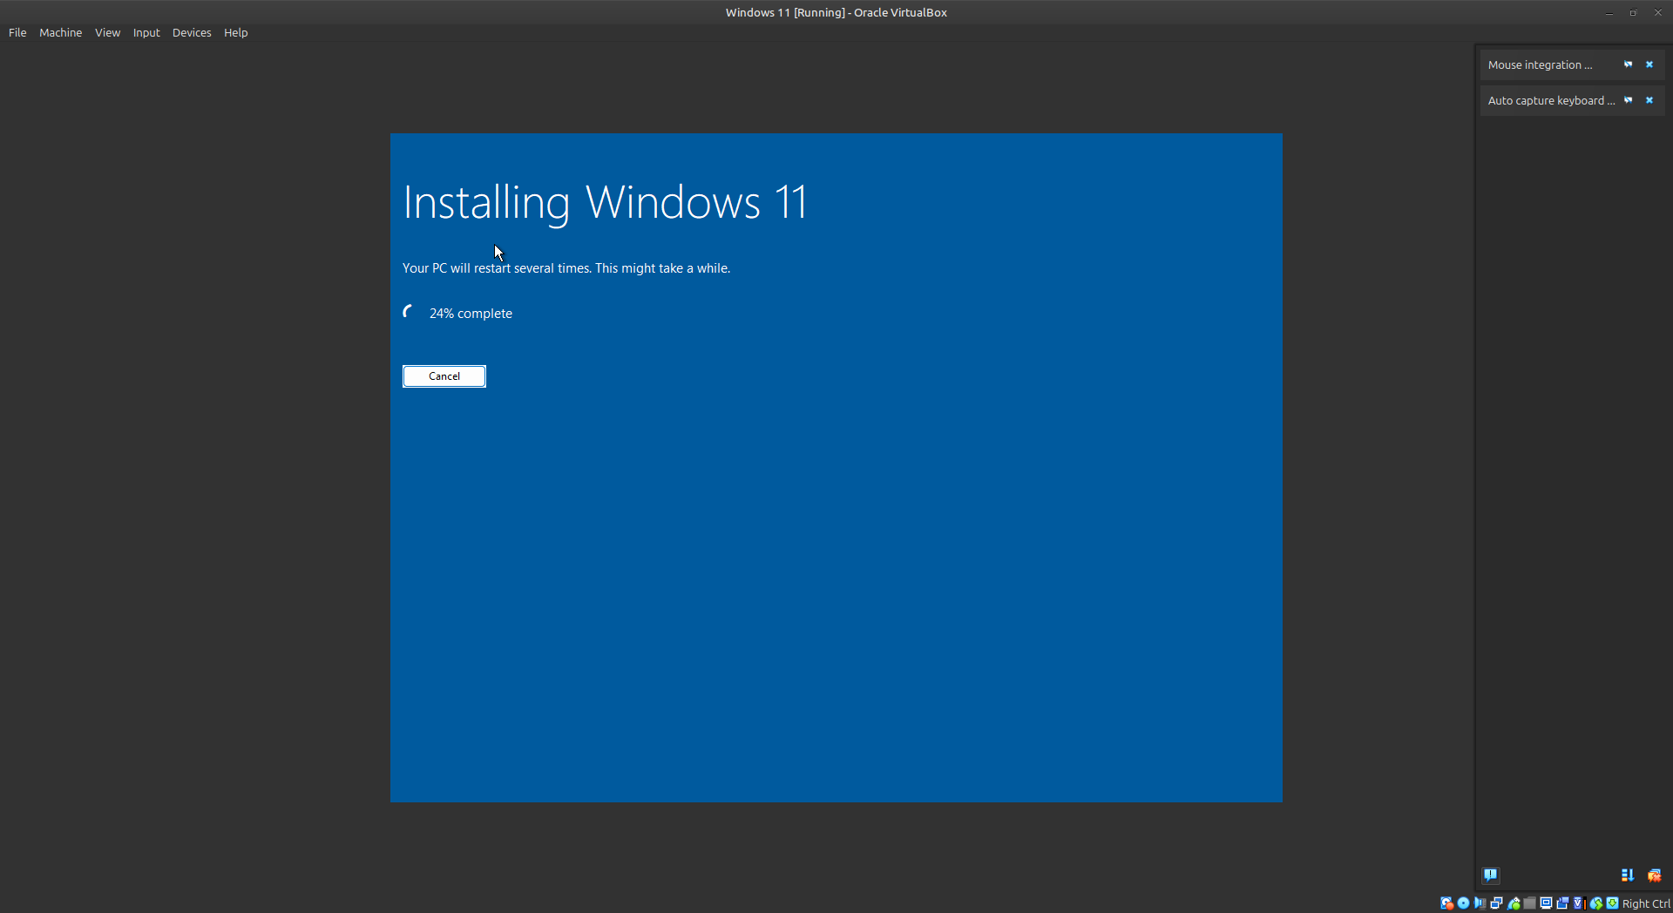Image resolution: width=1673 pixels, height=913 pixels.
Task: Open the File menu
Action: click(17, 32)
